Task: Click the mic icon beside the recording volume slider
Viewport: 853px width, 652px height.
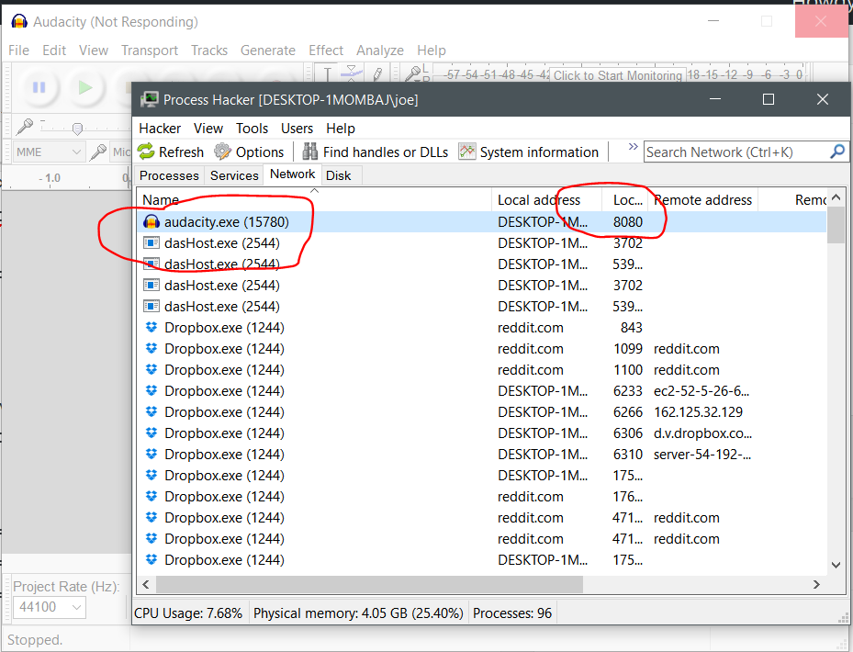Action: (25, 127)
